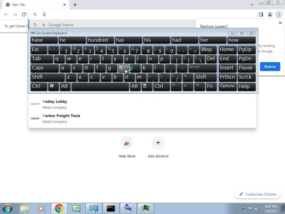The width and height of the screenshot is (285, 214).
Task: Click the Add shortcut plus tile
Action: 158,147
